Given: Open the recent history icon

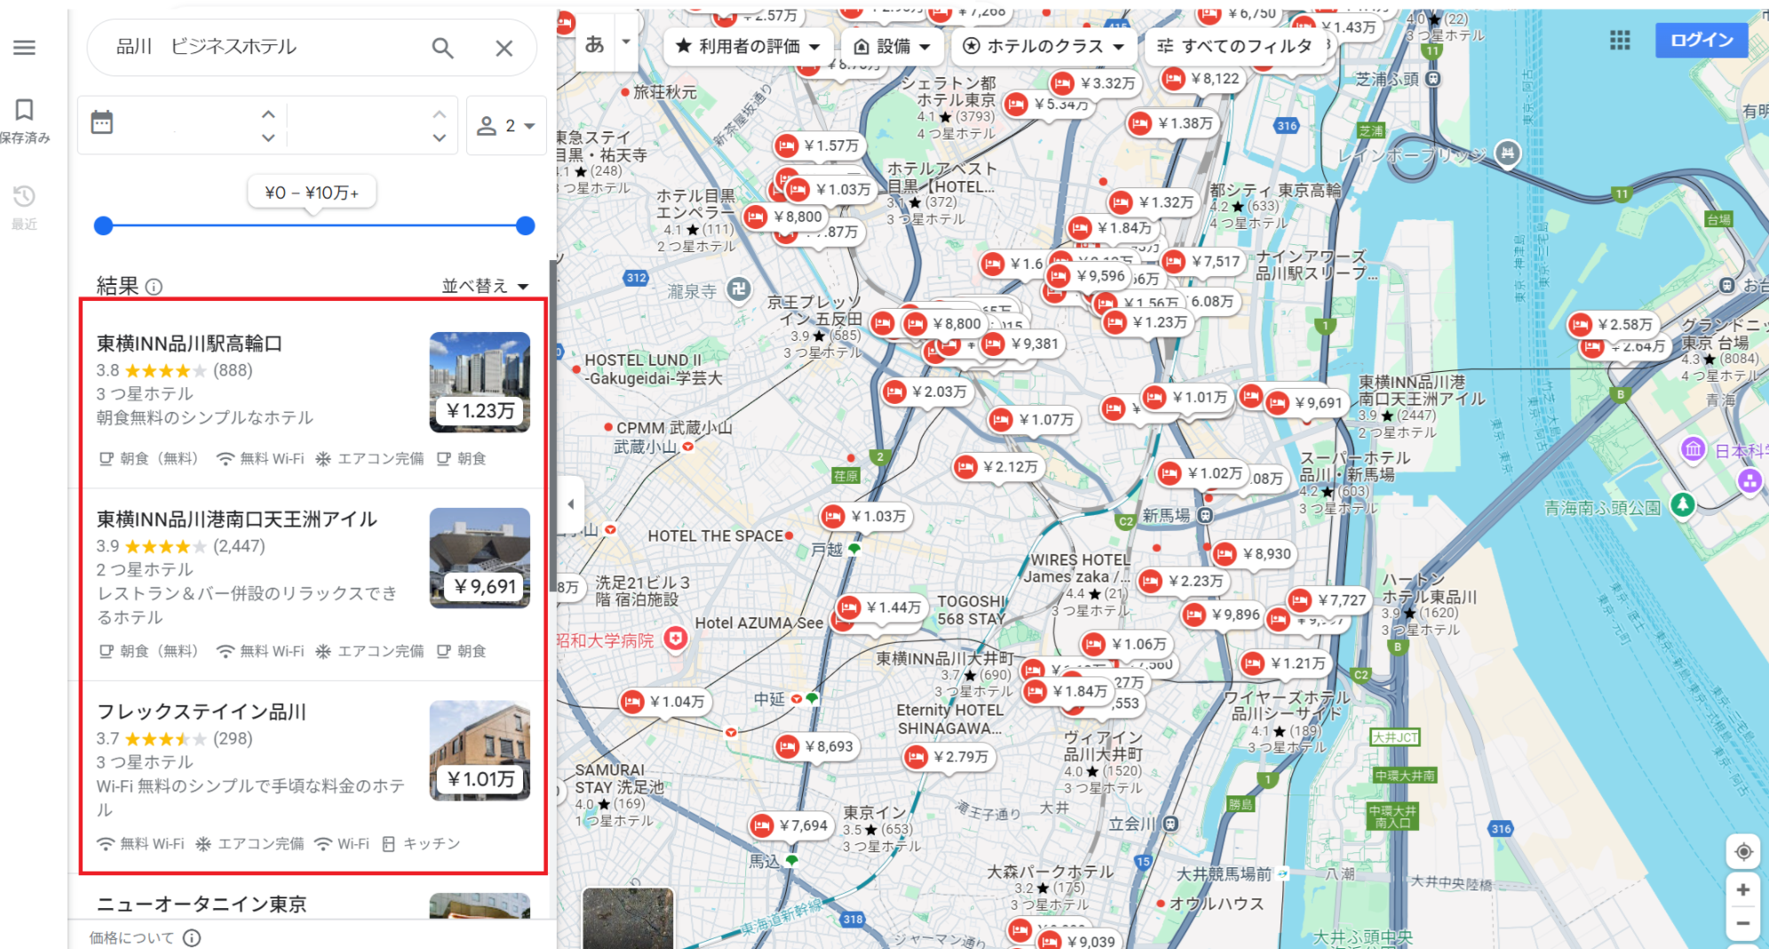Looking at the screenshot, I should click(x=24, y=196).
